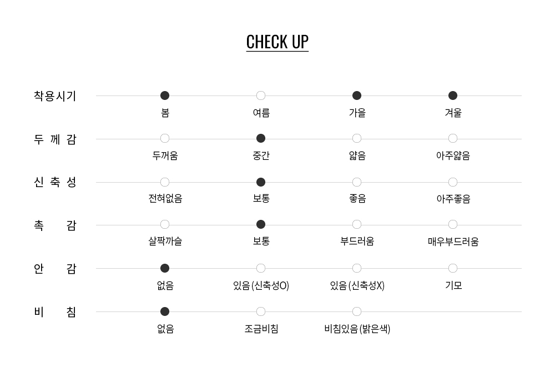
Task: Select the 아주좋음 stretch dot
Action: coord(453,182)
